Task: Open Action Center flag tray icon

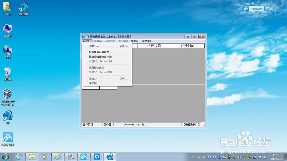Action: click(x=259, y=157)
